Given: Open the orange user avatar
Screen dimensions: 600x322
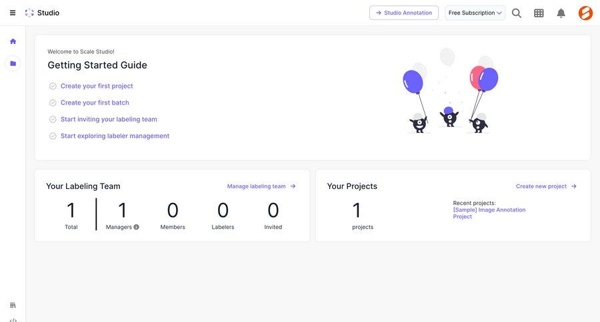Looking at the screenshot, I should click(x=585, y=13).
